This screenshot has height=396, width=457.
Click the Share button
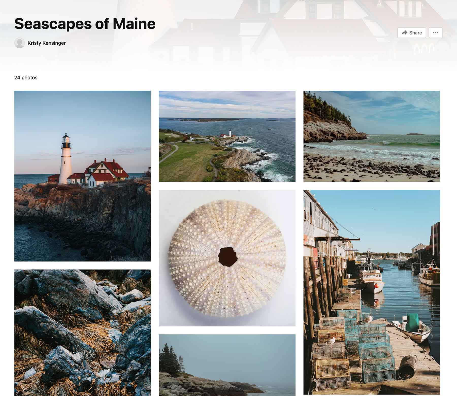click(x=412, y=33)
